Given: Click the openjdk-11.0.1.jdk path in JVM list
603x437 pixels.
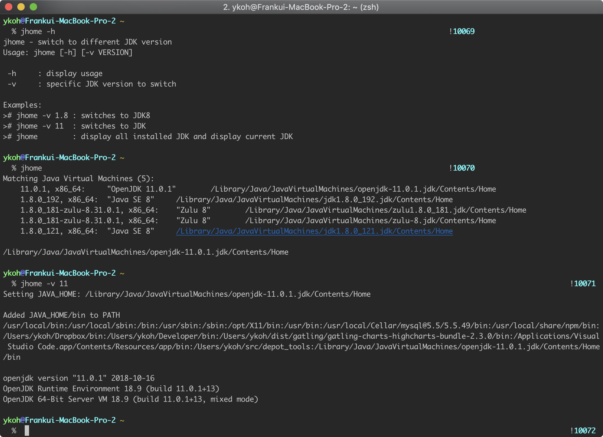Looking at the screenshot, I should [353, 189].
